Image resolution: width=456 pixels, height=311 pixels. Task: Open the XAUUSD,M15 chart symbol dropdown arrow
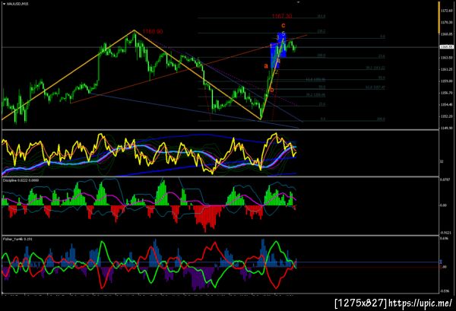click(x=4, y=4)
